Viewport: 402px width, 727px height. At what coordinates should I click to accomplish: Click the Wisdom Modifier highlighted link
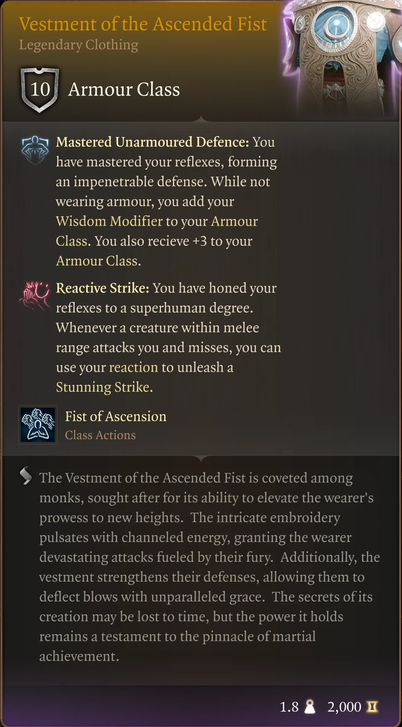109,221
